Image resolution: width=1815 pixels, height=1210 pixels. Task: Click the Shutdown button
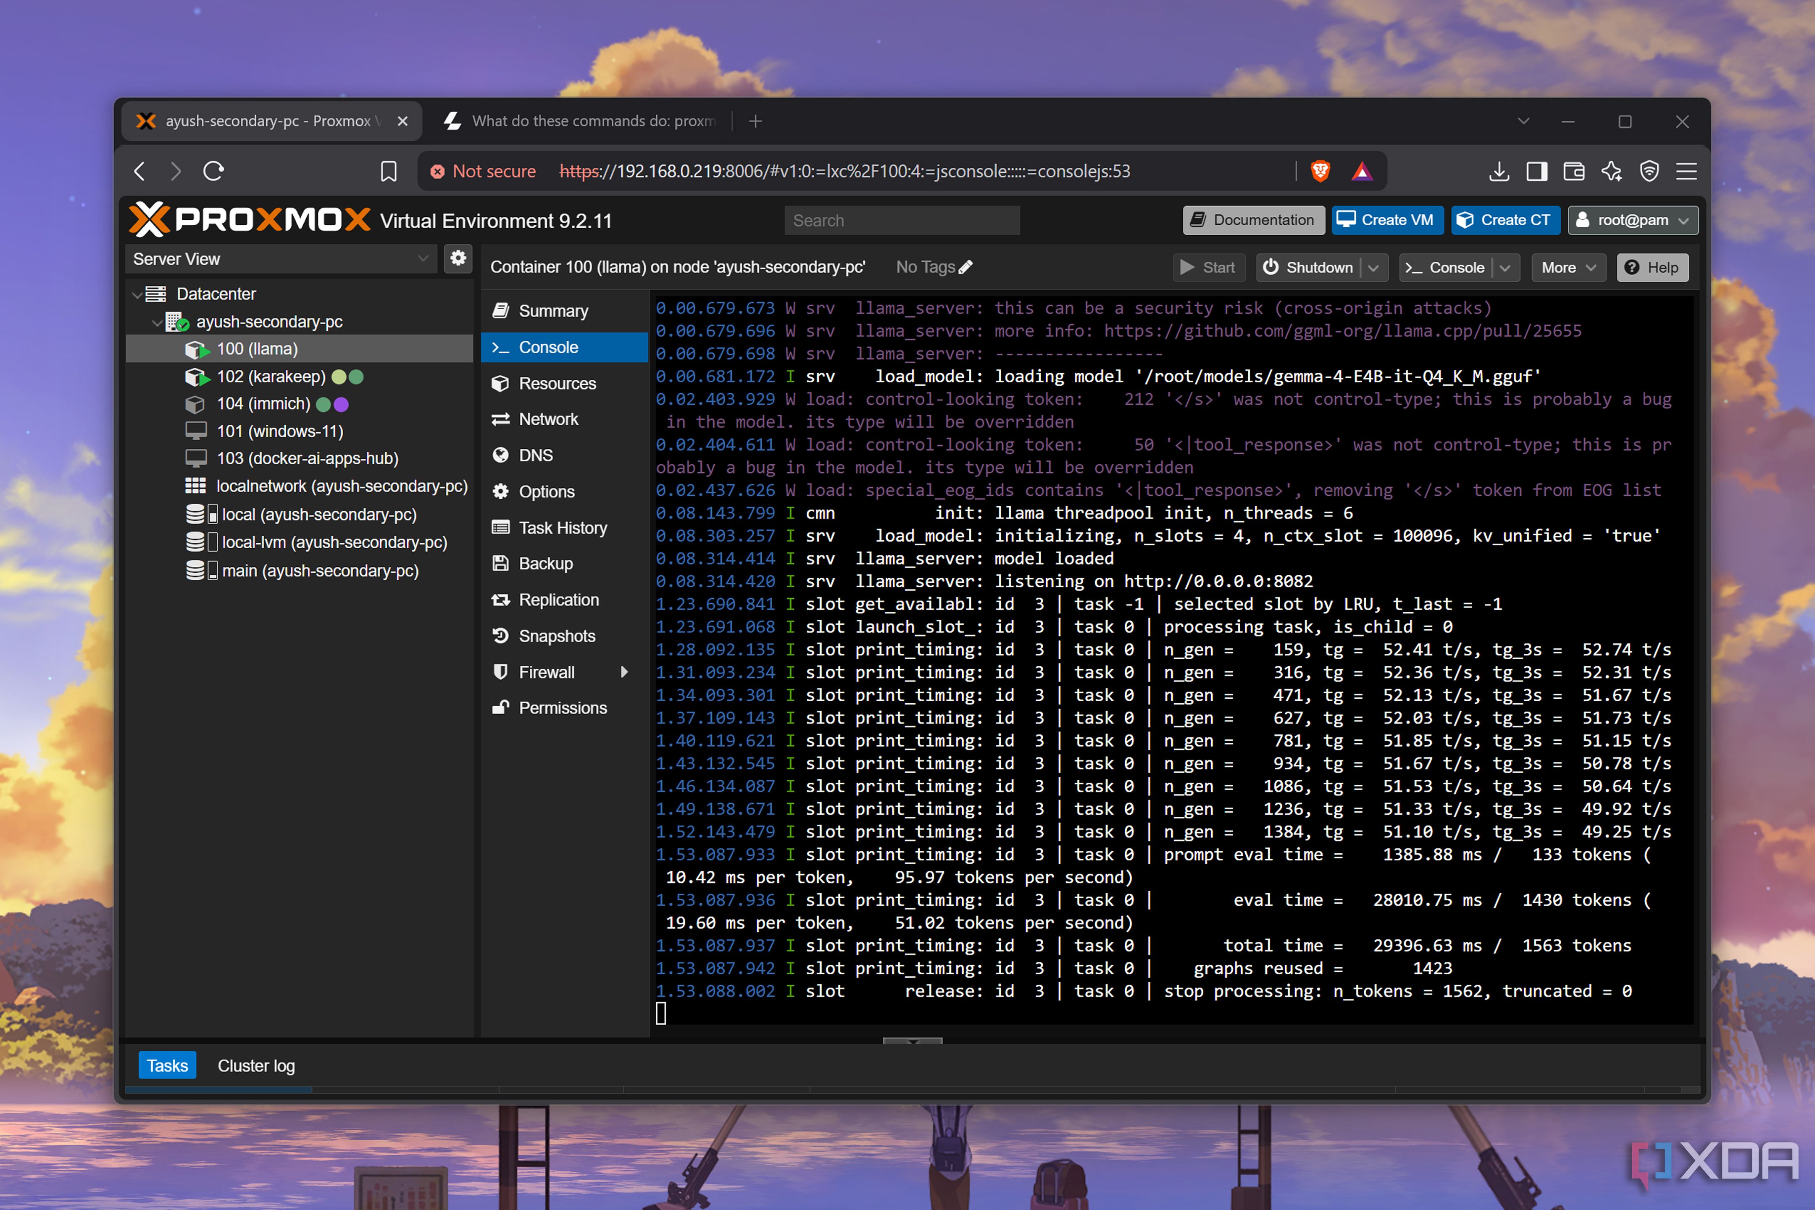1309,268
